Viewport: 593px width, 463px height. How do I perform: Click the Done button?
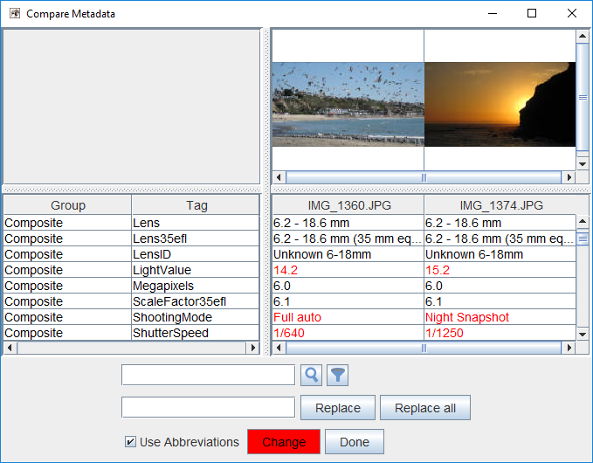point(355,441)
